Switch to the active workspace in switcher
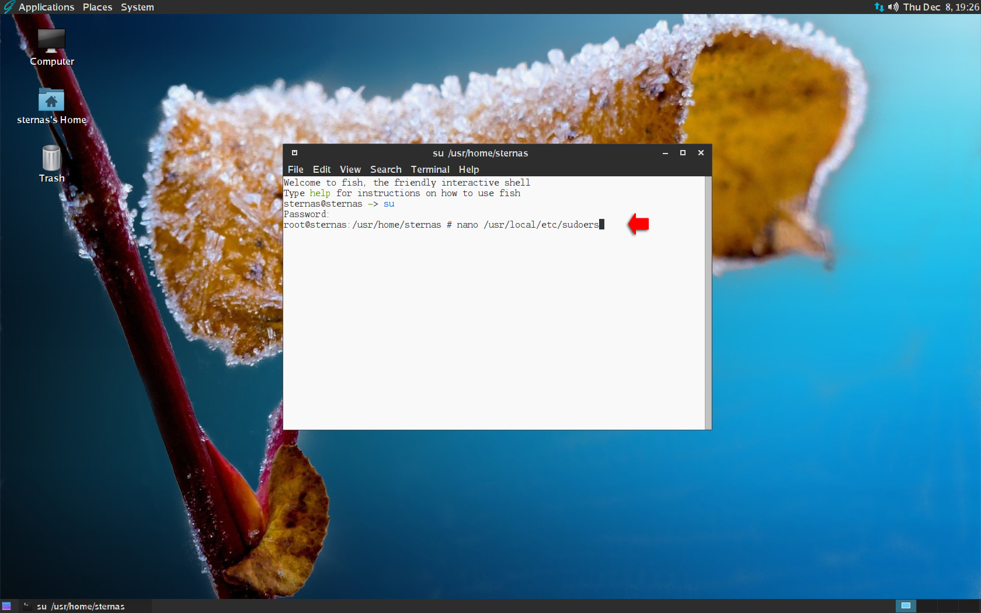The height and width of the screenshot is (613, 981). pos(906,606)
